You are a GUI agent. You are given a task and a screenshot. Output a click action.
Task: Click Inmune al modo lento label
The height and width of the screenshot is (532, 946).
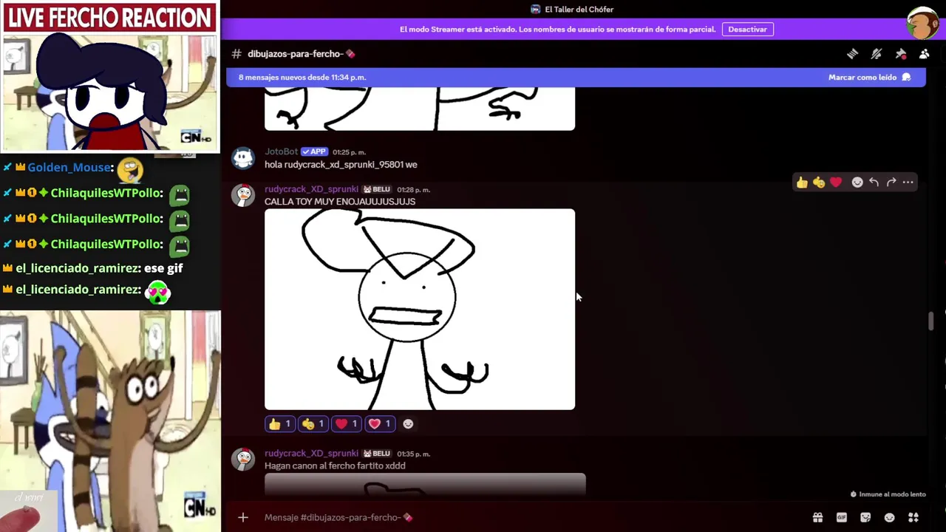[x=888, y=494]
